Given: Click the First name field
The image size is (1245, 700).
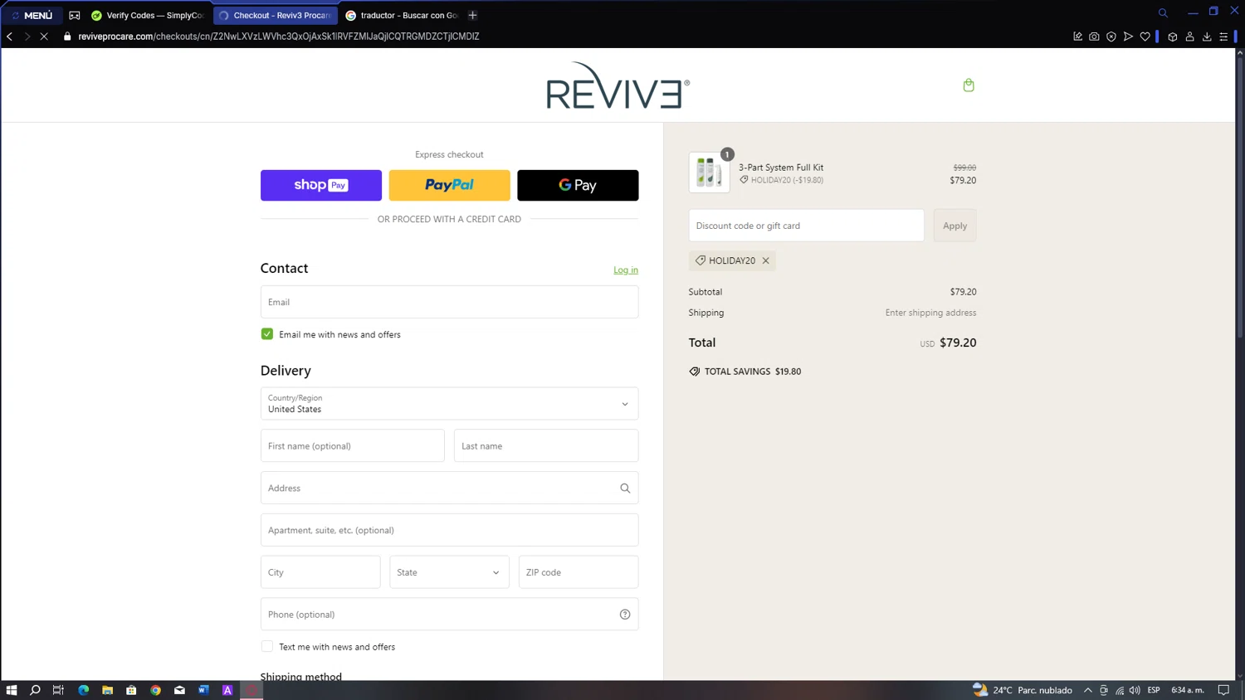Looking at the screenshot, I should pyautogui.click(x=352, y=446).
